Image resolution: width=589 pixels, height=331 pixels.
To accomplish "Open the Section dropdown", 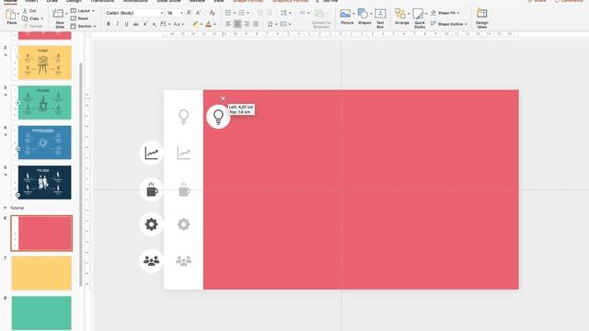I will pyautogui.click(x=83, y=27).
